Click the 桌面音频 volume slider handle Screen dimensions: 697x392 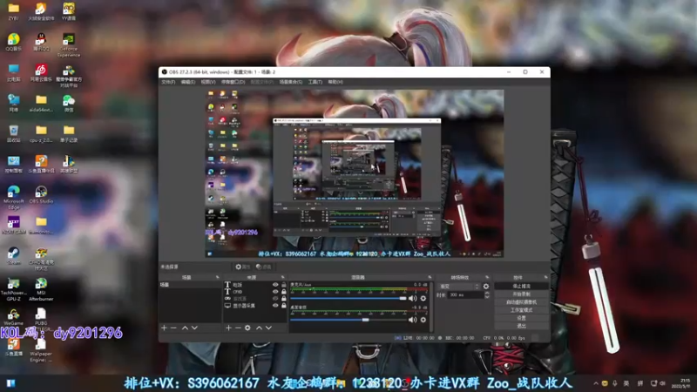365,320
